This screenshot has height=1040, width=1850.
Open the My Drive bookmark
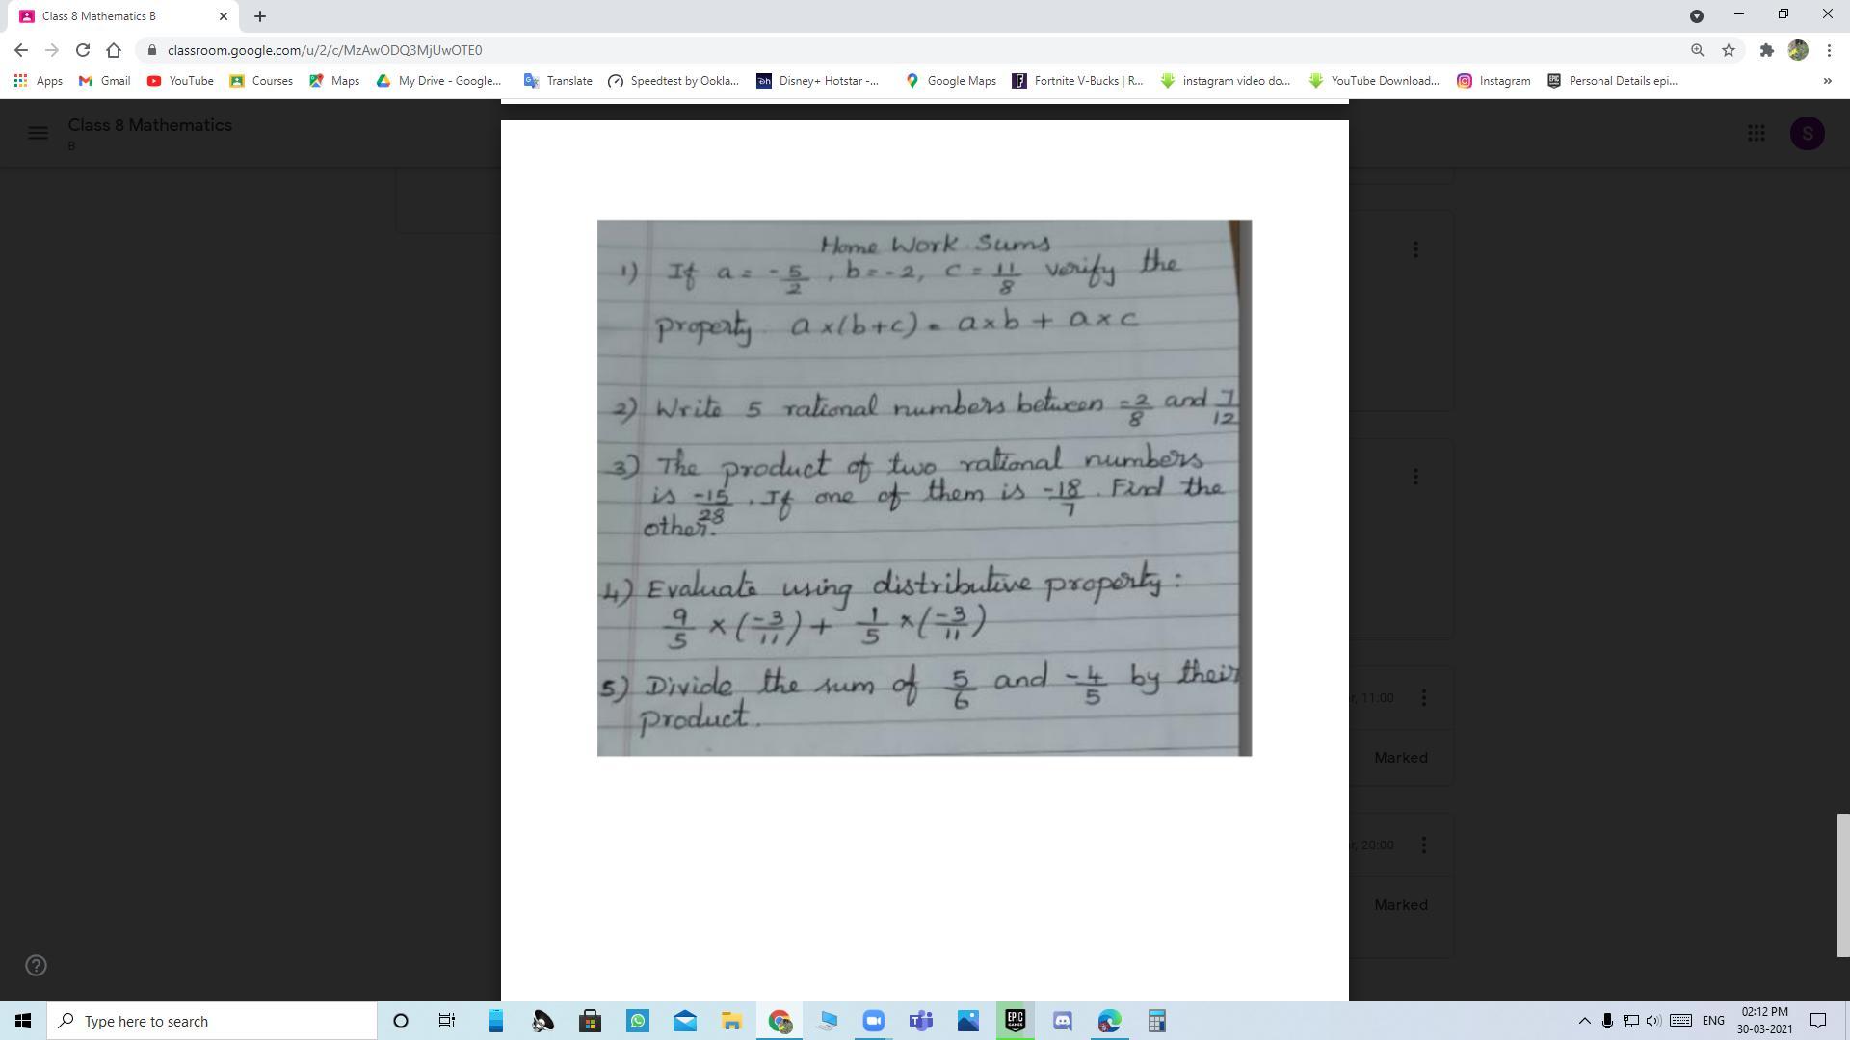pyautogui.click(x=439, y=81)
